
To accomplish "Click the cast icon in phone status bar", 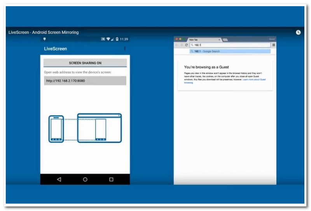I will (x=103, y=39).
